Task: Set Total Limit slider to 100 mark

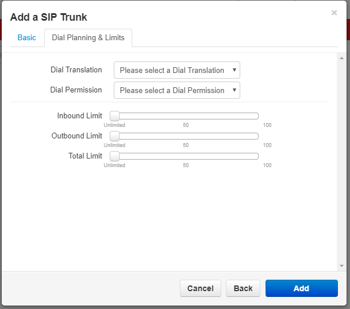Action: (257, 156)
